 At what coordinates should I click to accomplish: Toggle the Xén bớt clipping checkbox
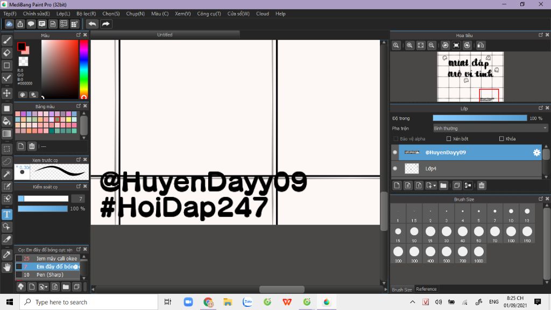449,139
